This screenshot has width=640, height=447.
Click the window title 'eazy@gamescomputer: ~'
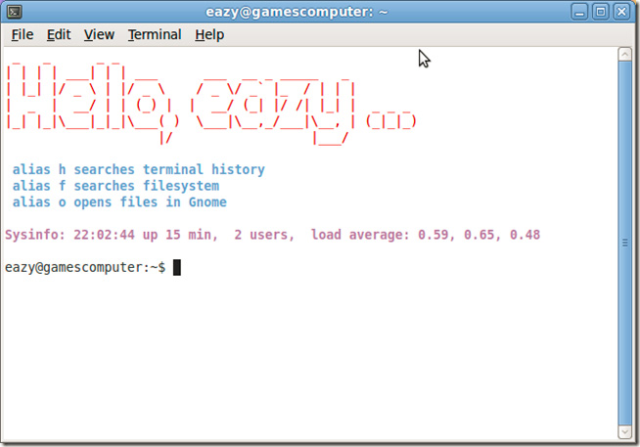[297, 12]
